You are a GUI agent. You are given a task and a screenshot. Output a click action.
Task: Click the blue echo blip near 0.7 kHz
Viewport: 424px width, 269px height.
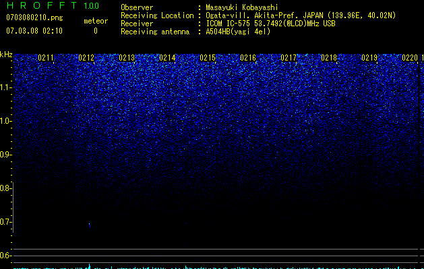[x=90, y=225]
